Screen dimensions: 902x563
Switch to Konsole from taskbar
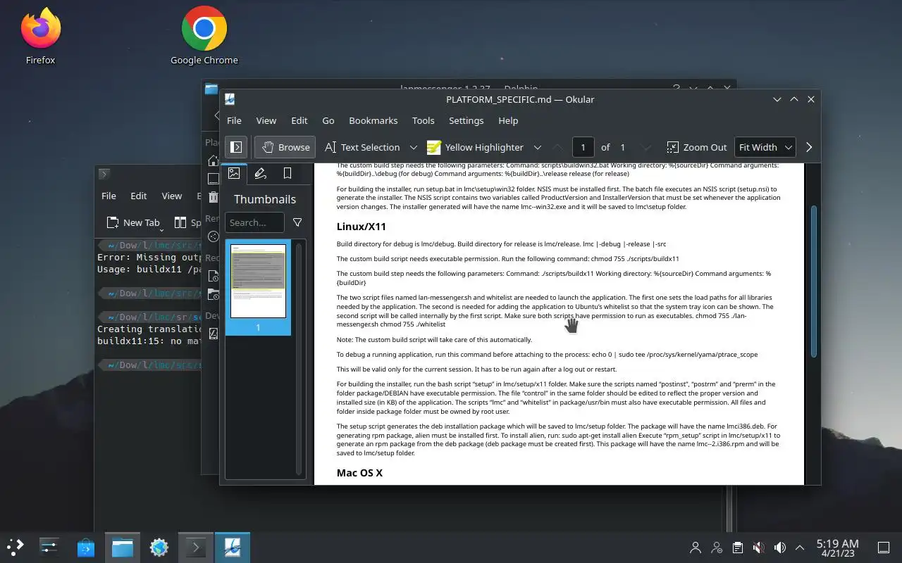coord(196,547)
